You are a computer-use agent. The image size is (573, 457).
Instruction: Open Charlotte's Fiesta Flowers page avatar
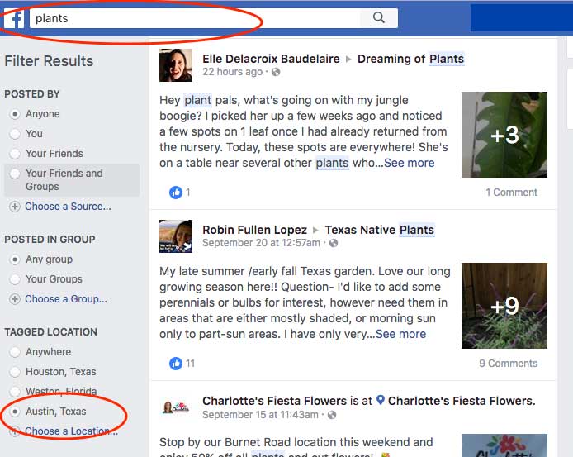coord(176,407)
